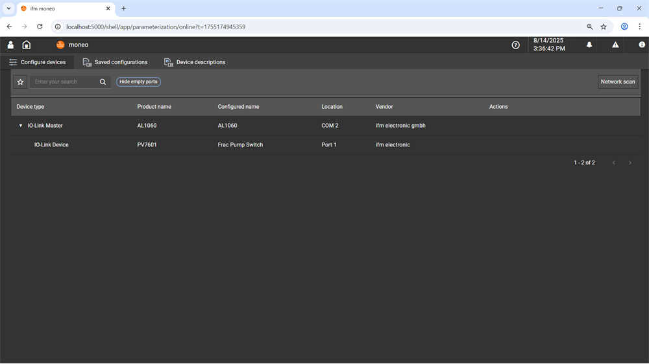
Task: Click configured name Frac Pump Switch
Action: click(240, 144)
